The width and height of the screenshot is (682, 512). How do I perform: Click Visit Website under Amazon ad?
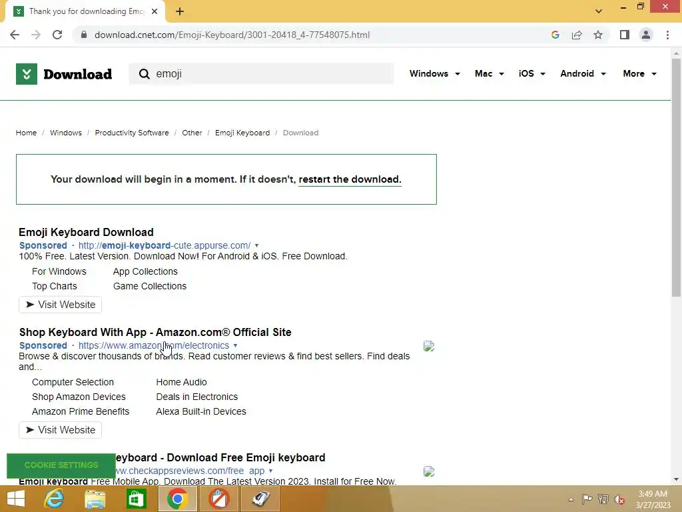60,430
